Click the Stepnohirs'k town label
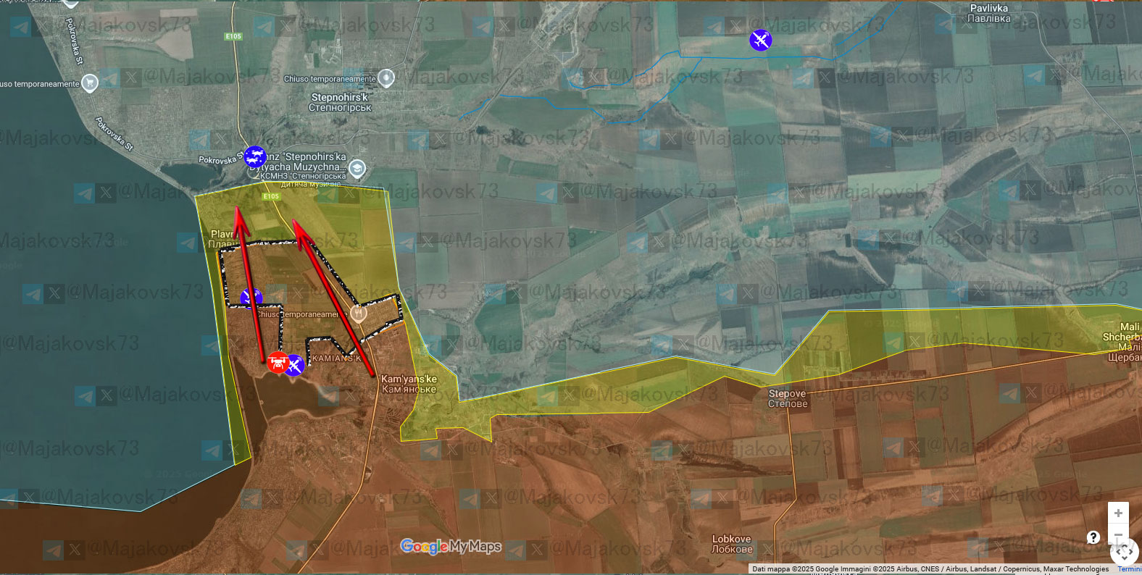This screenshot has width=1142, height=575. click(340, 102)
